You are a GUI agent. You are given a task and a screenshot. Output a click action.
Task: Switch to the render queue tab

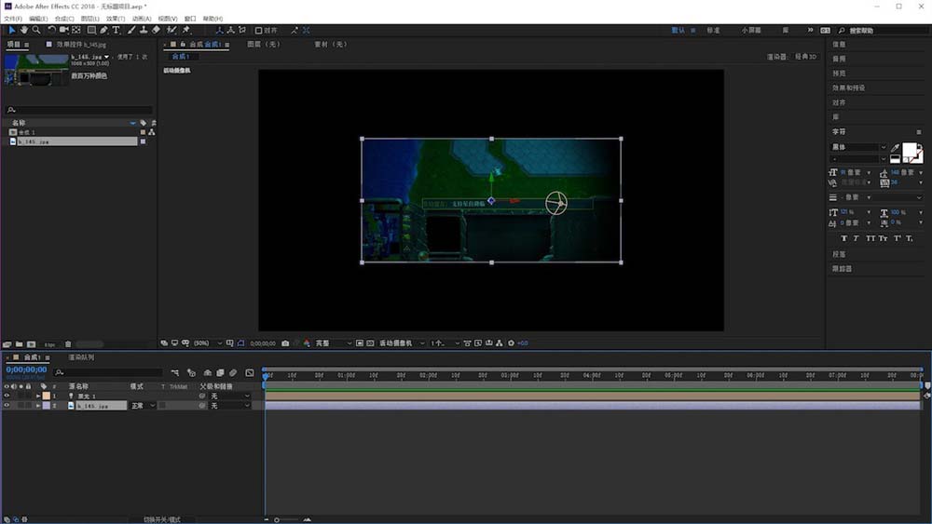click(x=81, y=357)
